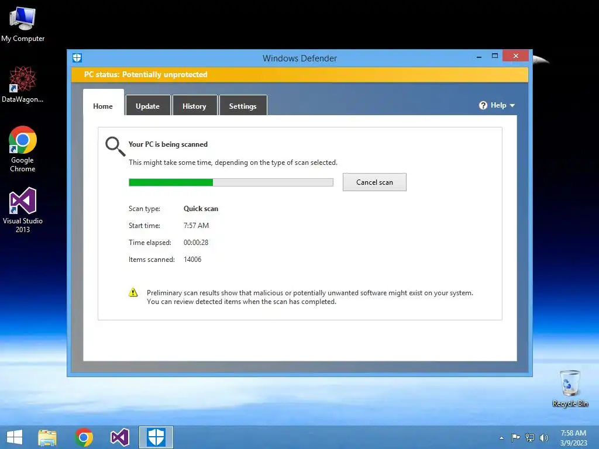The width and height of the screenshot is (599, 449).
Task: Click the taskbar date 3/9/2023
Action: pos(573,443)
